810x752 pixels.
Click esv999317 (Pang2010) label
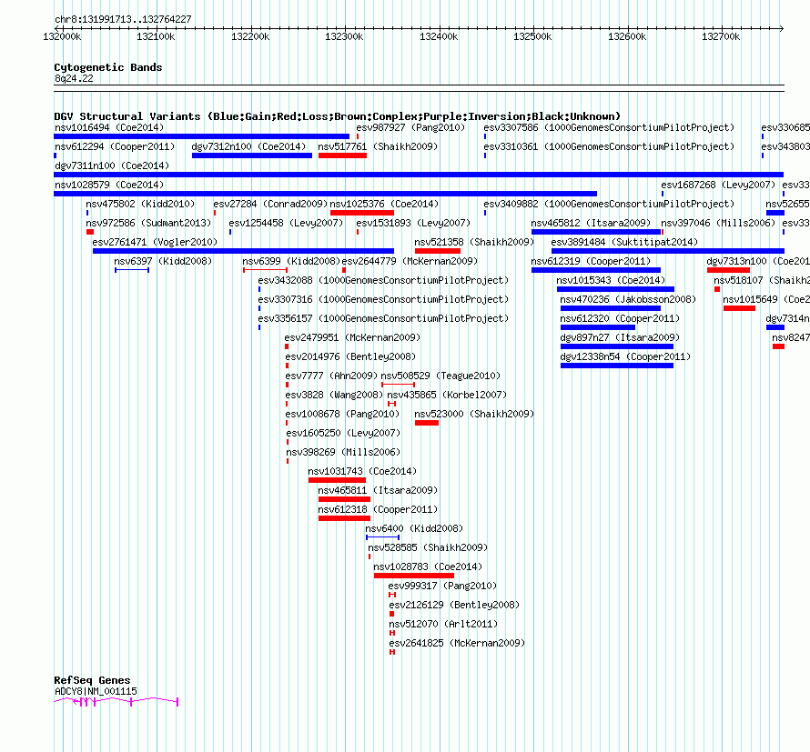pos(442,586)
